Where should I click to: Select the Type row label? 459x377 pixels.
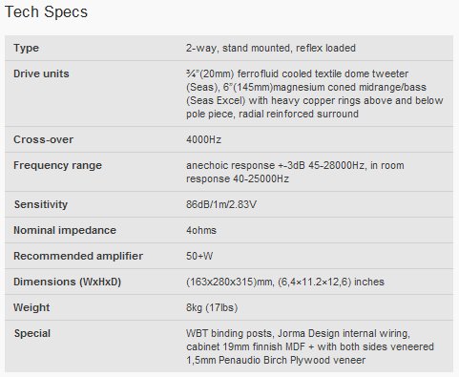point(26,48)
